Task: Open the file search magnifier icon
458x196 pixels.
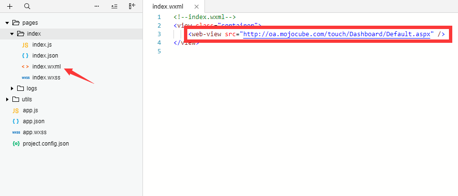Action: click(27, 6)
